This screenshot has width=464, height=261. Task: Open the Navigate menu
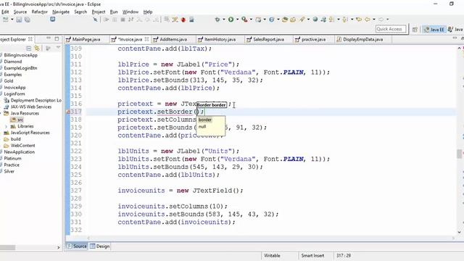[x=61, y=12]
